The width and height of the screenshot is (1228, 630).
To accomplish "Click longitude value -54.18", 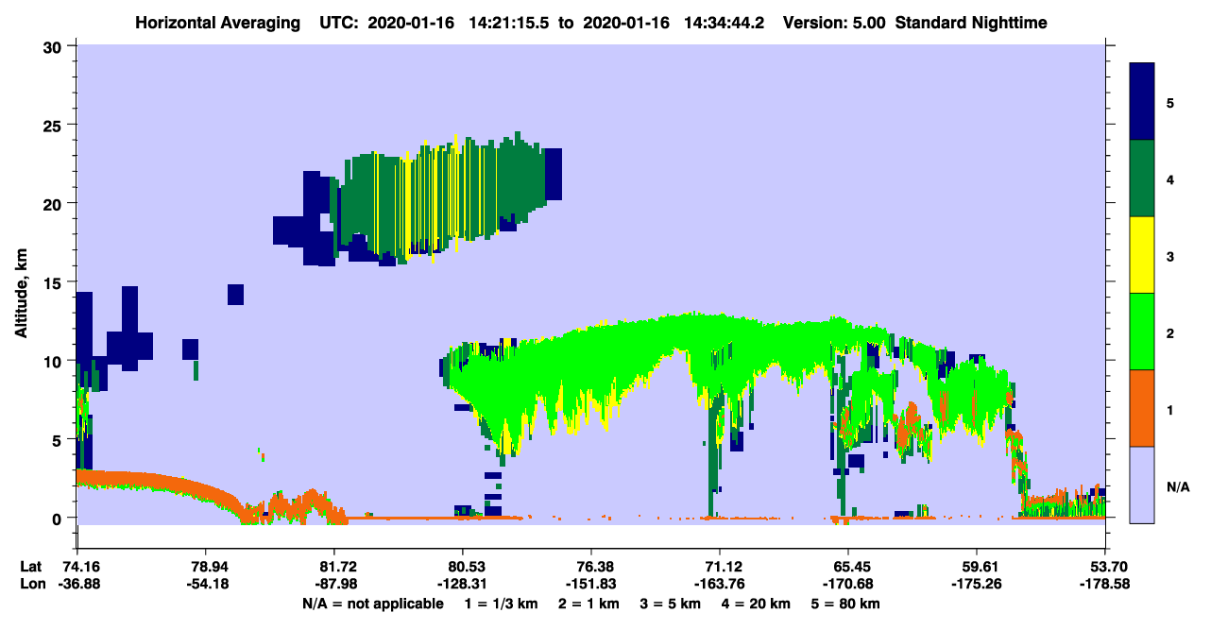I will [206, 585].
